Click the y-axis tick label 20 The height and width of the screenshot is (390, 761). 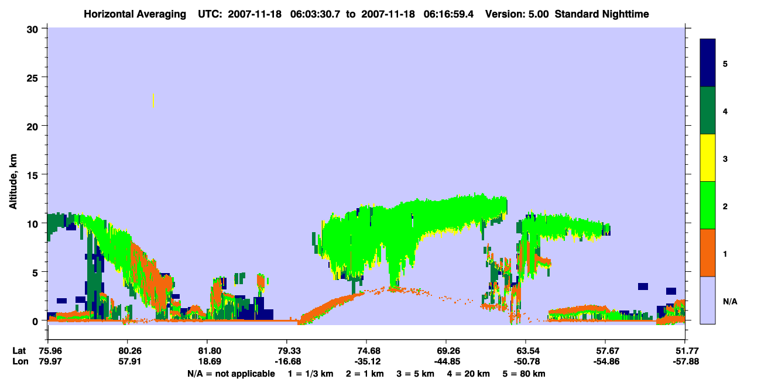coord(33,126)
